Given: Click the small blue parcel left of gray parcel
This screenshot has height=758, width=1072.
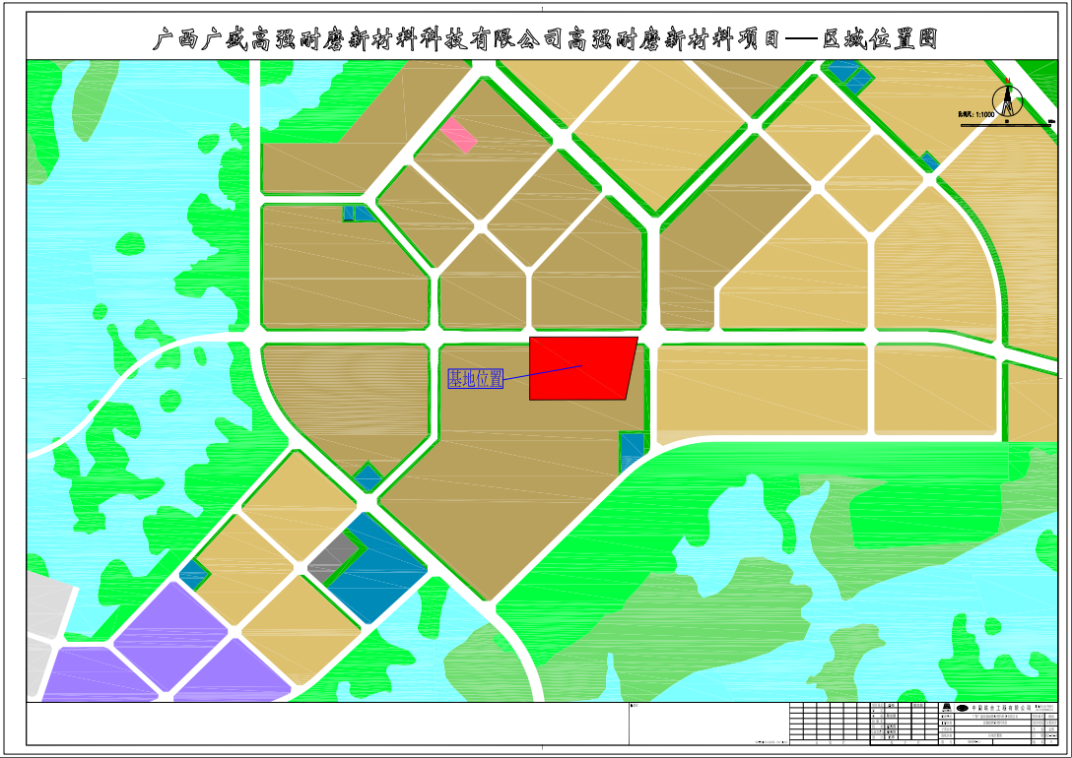Looking at the screenshot, I should [194, 574].
